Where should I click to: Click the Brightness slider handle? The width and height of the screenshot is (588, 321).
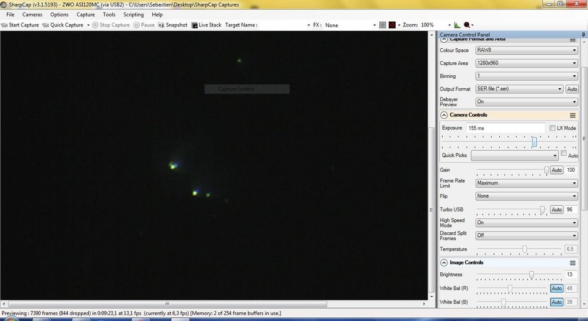click(x=532, y=275)
